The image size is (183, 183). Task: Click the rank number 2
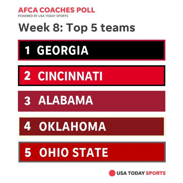pyautogui.click(x=27, y=76)
